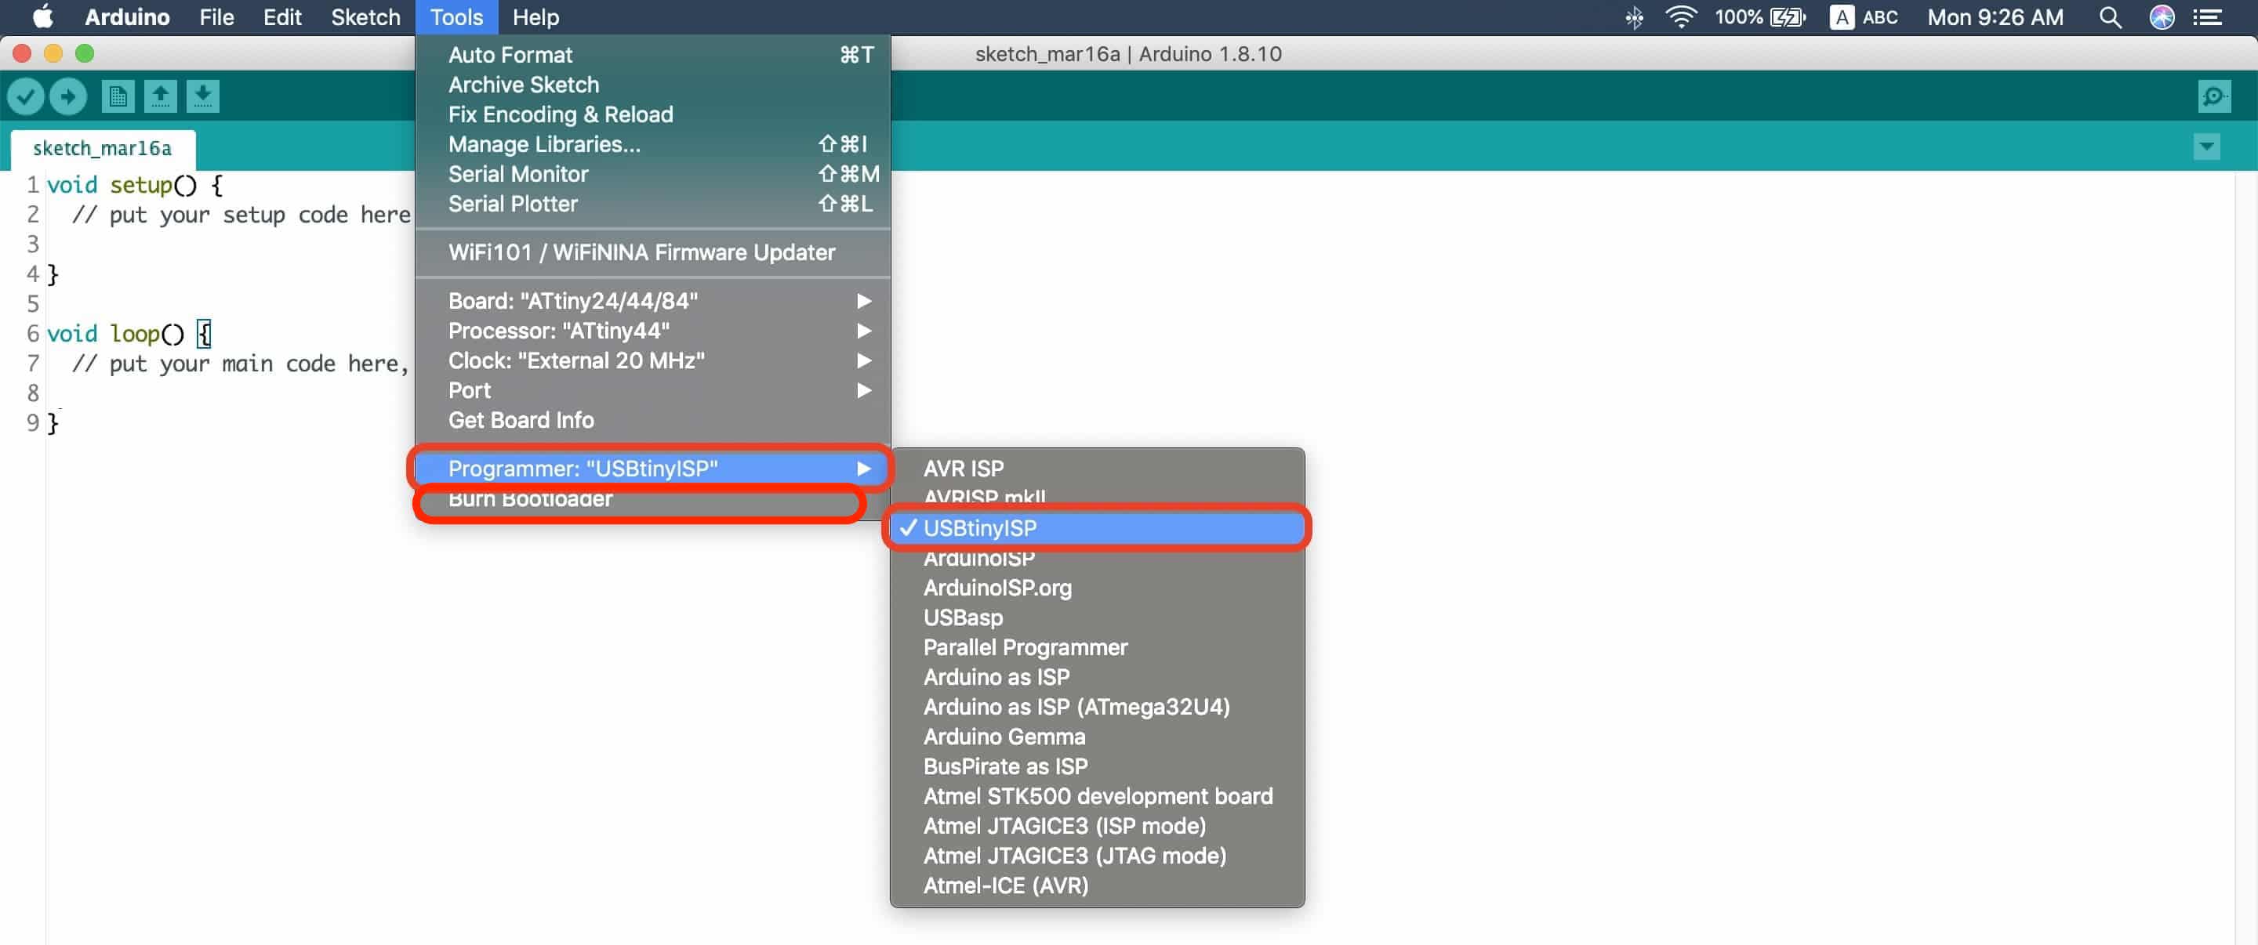
Task: Click Burn Bootloader
Action: click(653, 499)
